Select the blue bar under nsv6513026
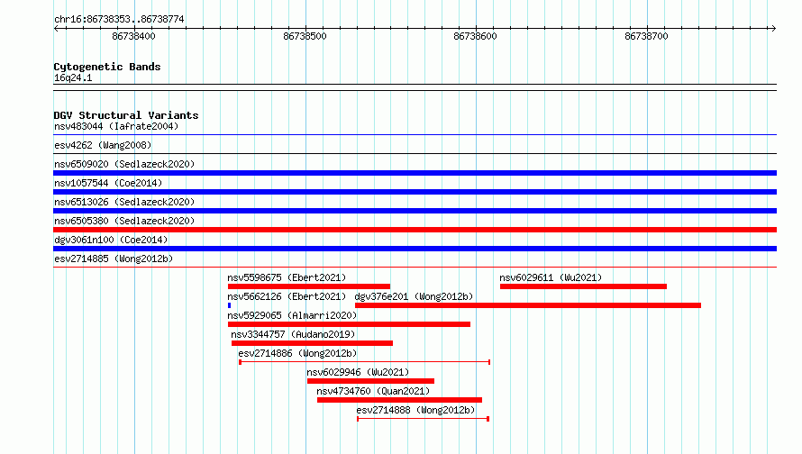 tap(415, 211)
